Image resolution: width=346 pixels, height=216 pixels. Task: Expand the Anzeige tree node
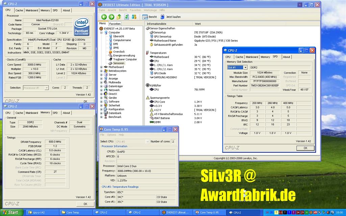tap(101, 79)
